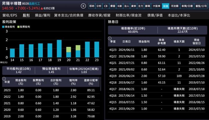Open the 即時 tab

click(92, 6)
